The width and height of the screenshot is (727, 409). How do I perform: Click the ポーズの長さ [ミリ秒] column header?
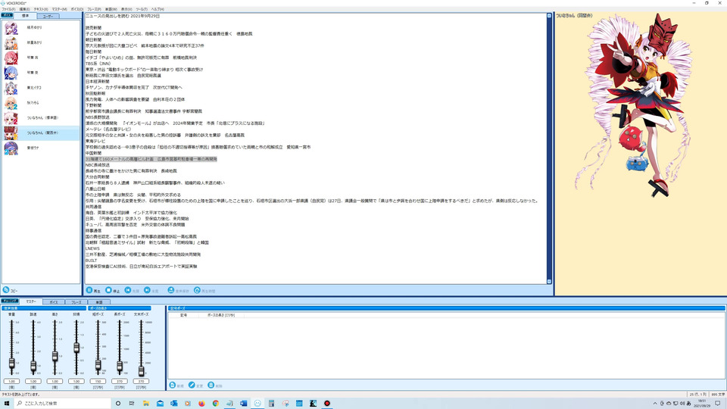[x=221, y=315]
